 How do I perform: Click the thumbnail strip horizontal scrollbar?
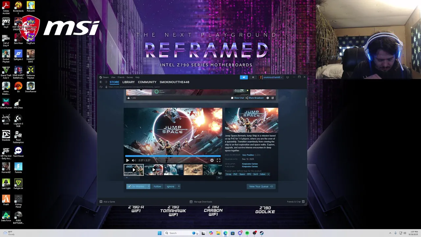click(173, 177)
